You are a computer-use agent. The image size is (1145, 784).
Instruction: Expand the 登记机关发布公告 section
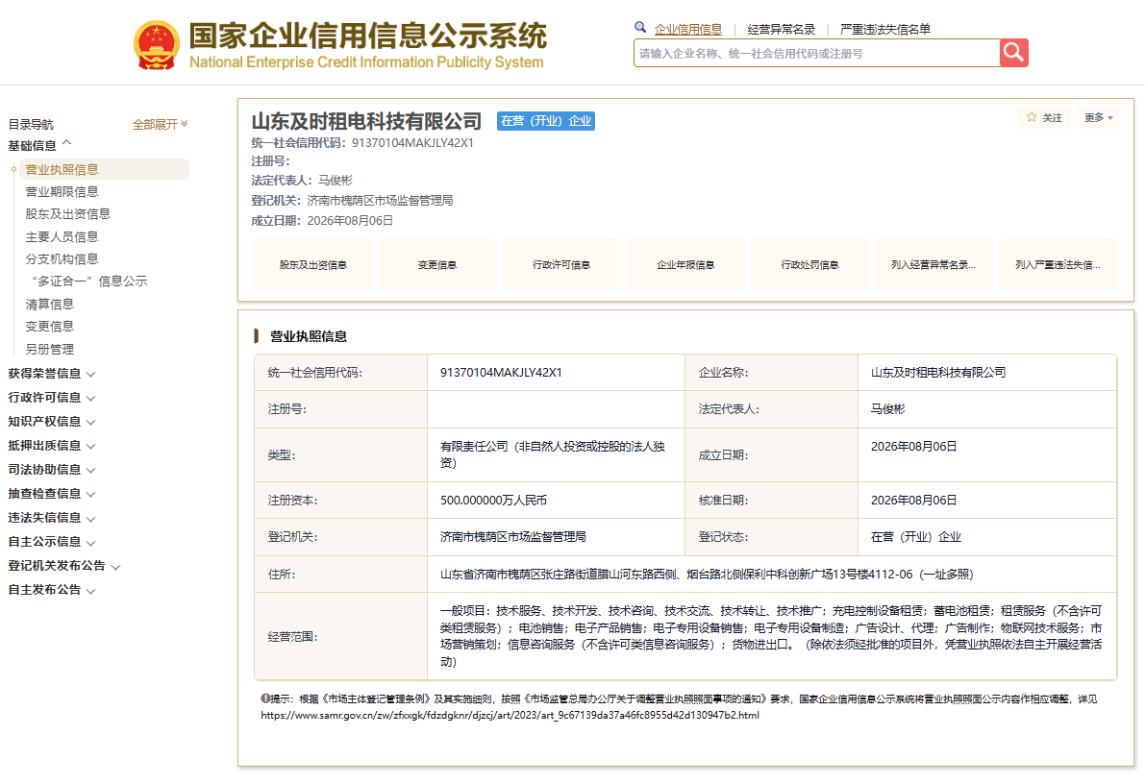click(x=64, y=566)
